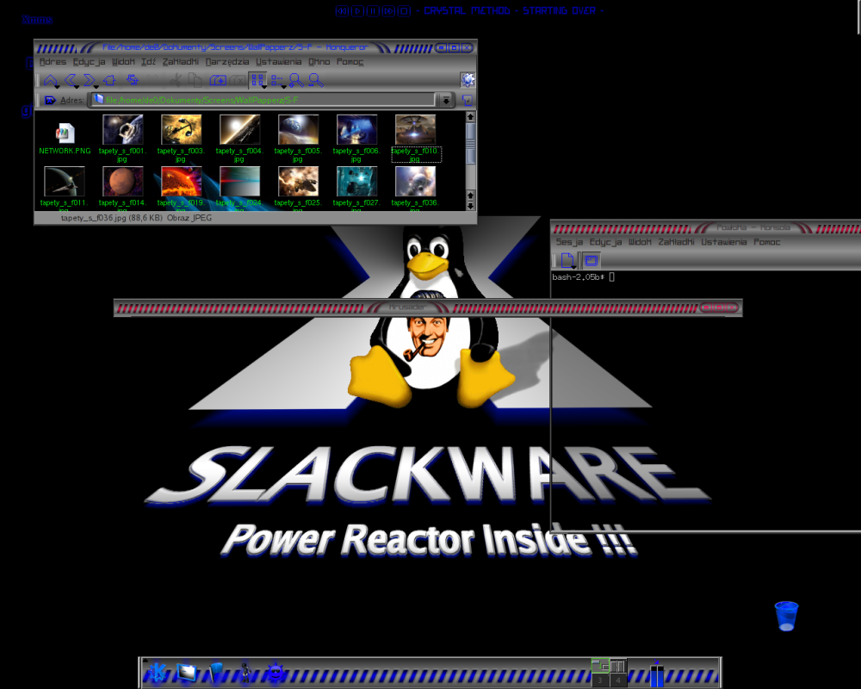This screenshot has height=689, width=861.
Task: Click the show desktop icon on panel
Action: coord(186,672)
